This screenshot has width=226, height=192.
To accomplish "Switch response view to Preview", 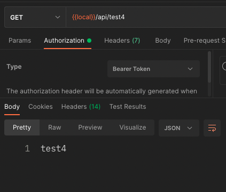I will (x=90, y=127).
